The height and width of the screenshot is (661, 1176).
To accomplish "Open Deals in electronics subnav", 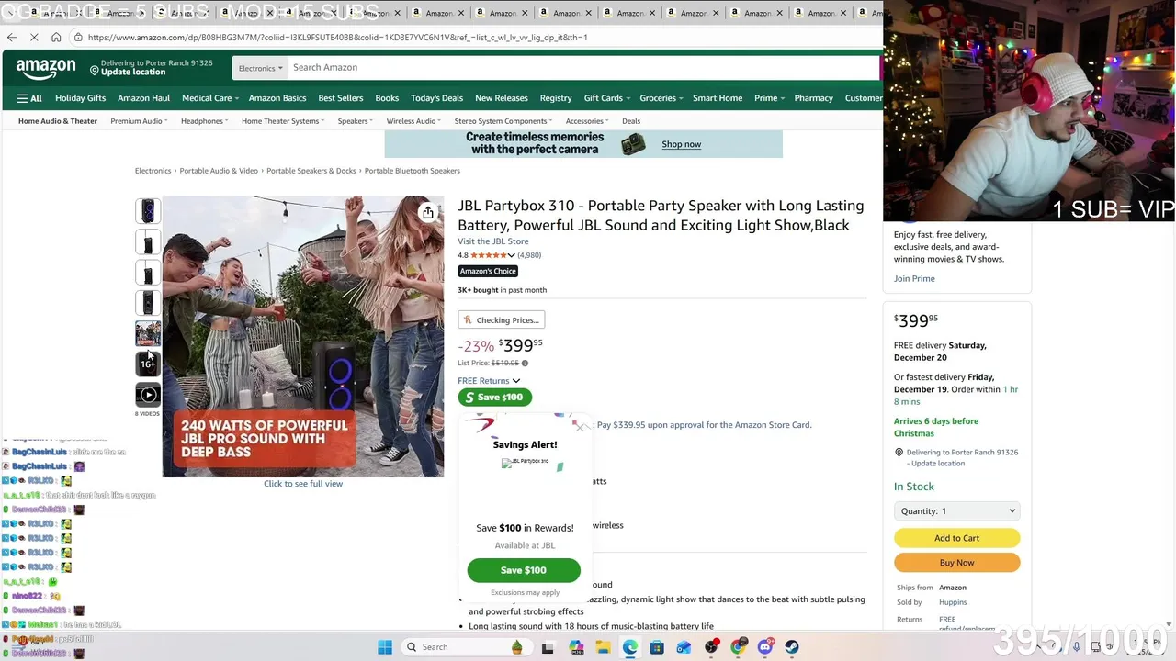I will (x=631, y=121).
